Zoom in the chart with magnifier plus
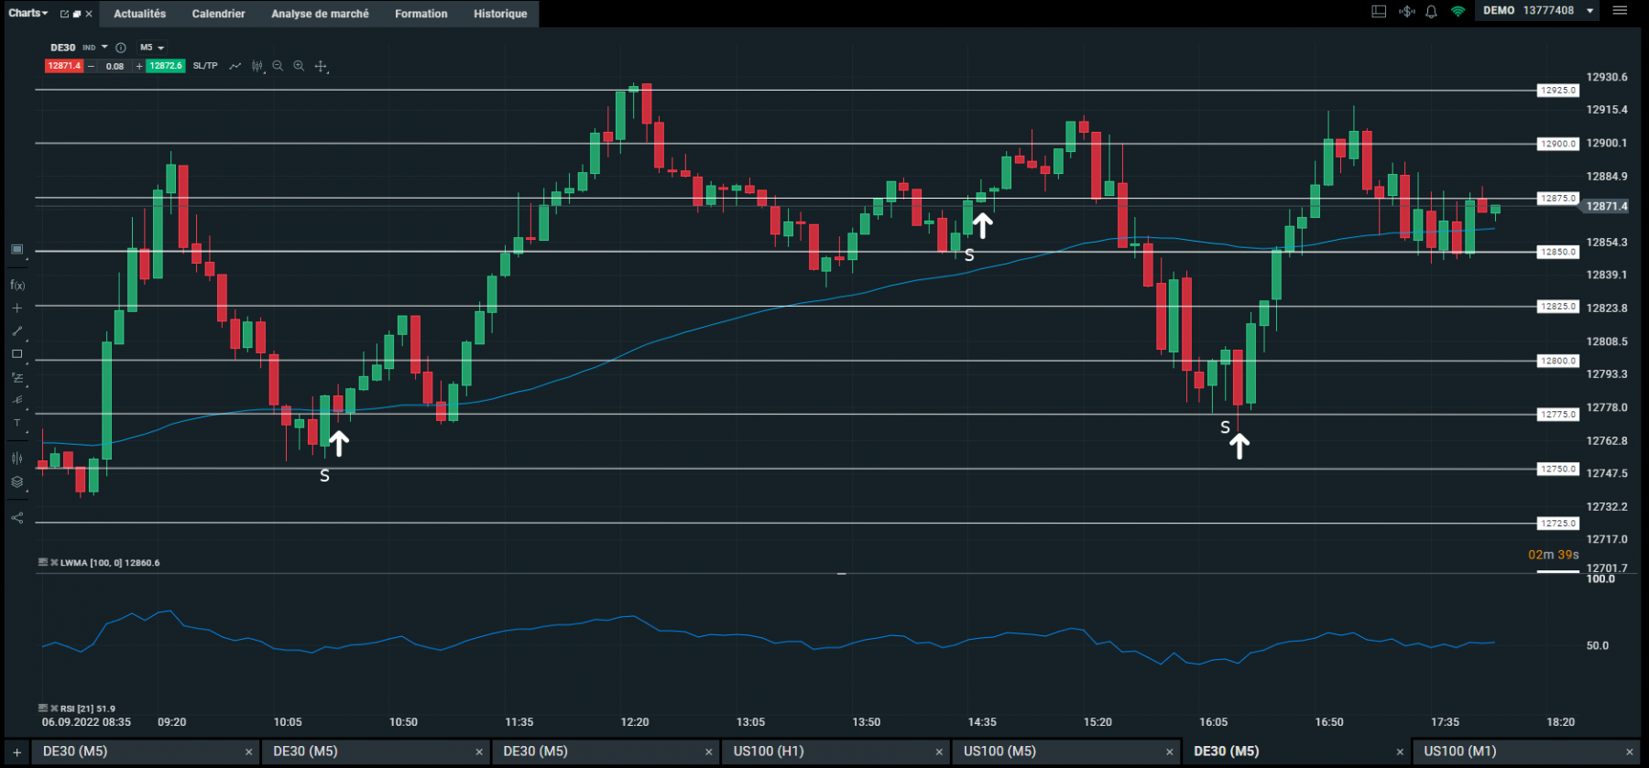Image resolution: width=1649 pixels, height=768 pixels. (299, 66)
